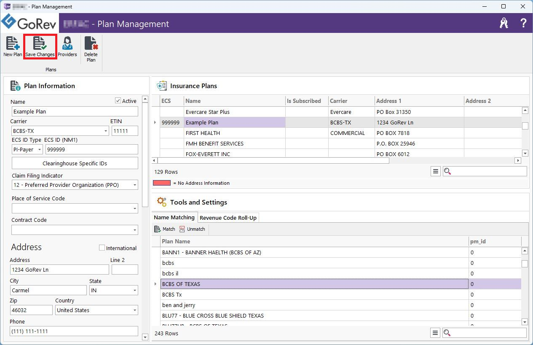Image resolution: width=533 pixels, height=345 pixels.
Task: Expand the State dropdown
Action: (x=135, y=291)
